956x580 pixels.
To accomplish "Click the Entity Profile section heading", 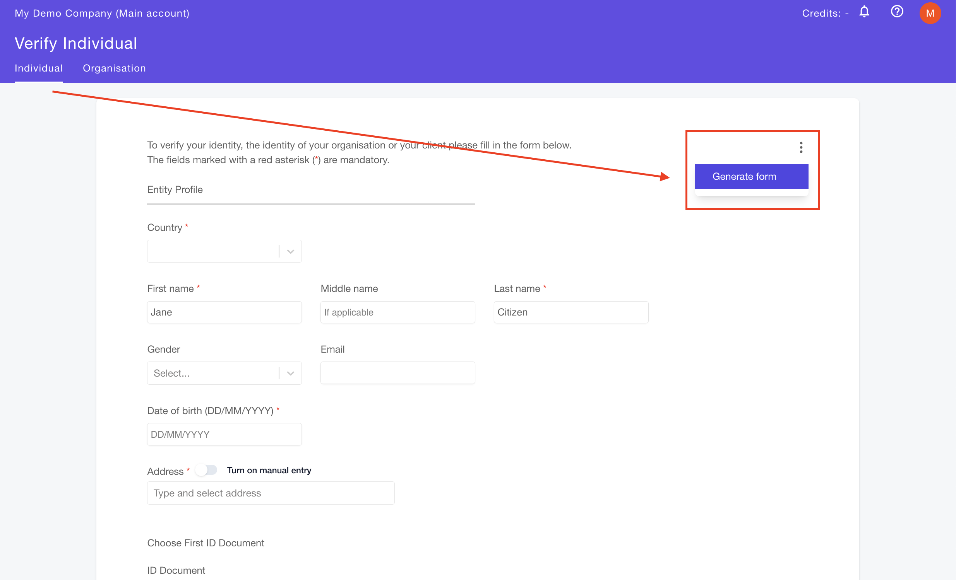I will (x=175, y=189).
